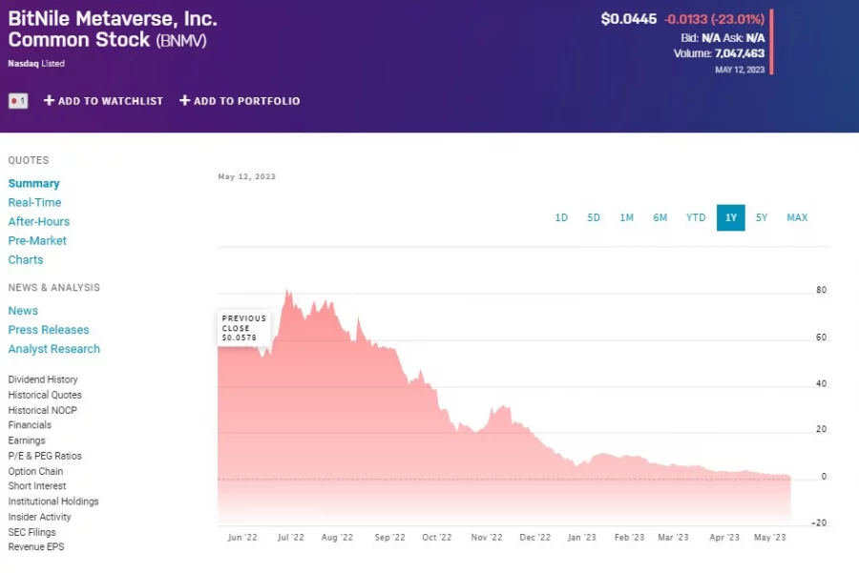Select the 1D chart range
The image size is (859, 573).
(x=561, y=217)
